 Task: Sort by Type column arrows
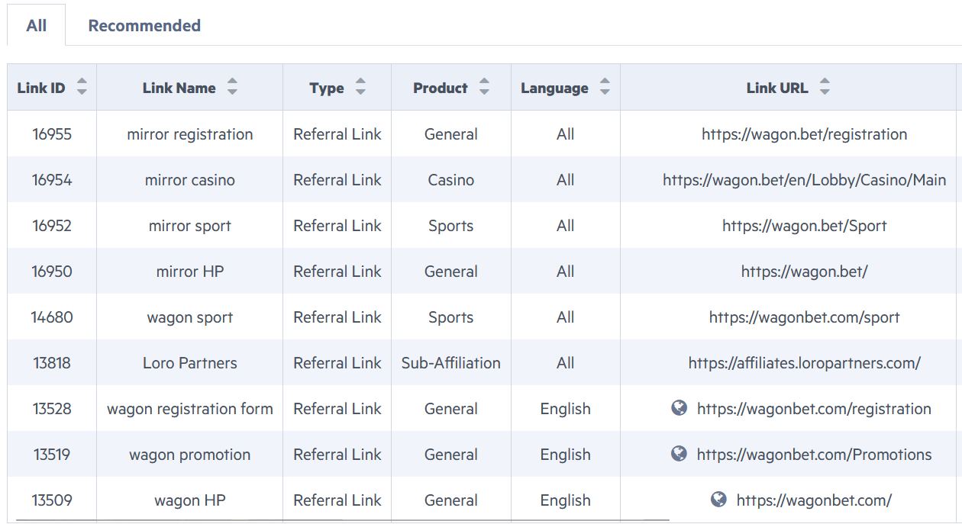coord(360,88)
